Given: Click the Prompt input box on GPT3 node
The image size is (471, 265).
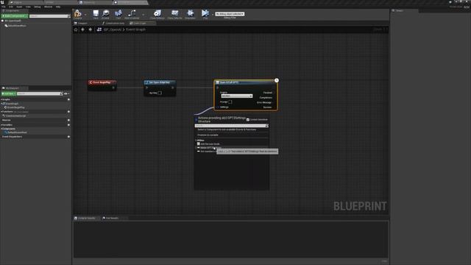Looking at the screenshot, I should tap(230, 102).
